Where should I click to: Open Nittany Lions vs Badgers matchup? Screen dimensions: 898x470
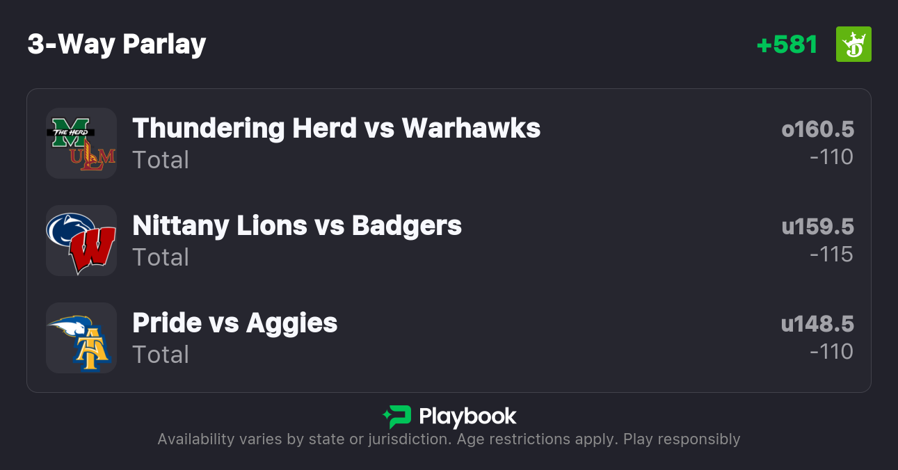(297, 226)
